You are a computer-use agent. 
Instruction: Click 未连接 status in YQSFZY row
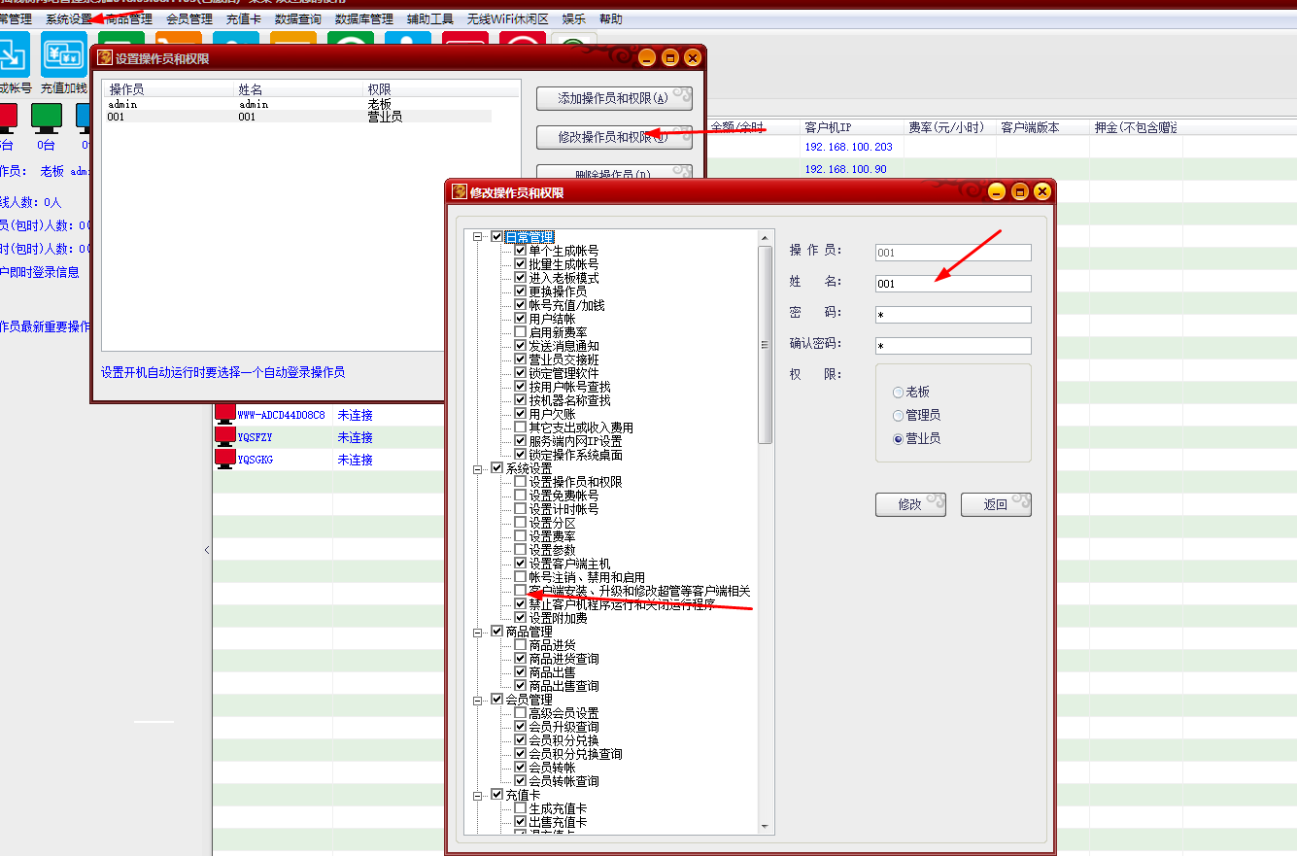(355, 437)
